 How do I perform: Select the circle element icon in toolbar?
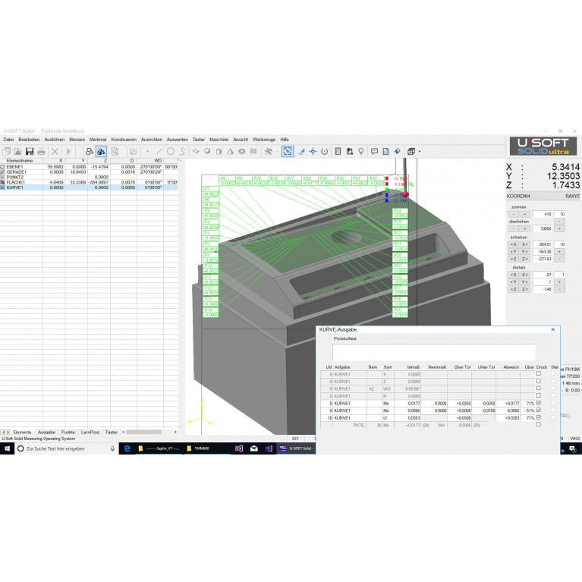point(171,151)
